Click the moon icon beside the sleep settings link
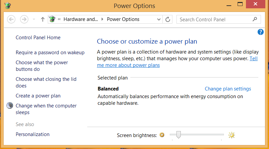Screen dimensions: 269x149 (10, 105)
